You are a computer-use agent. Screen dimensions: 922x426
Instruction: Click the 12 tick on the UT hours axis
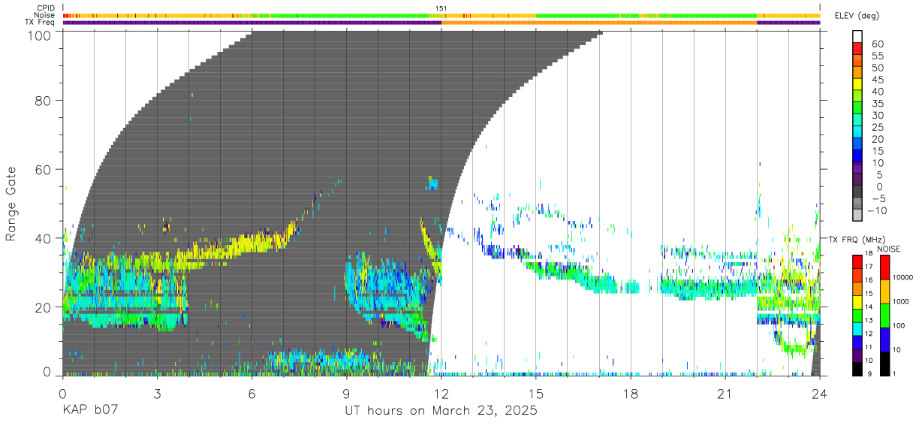click(441, 394)
